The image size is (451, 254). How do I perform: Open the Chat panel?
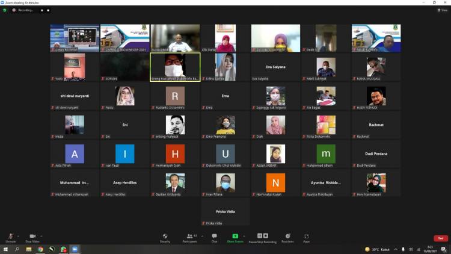(x=214, y=236)
